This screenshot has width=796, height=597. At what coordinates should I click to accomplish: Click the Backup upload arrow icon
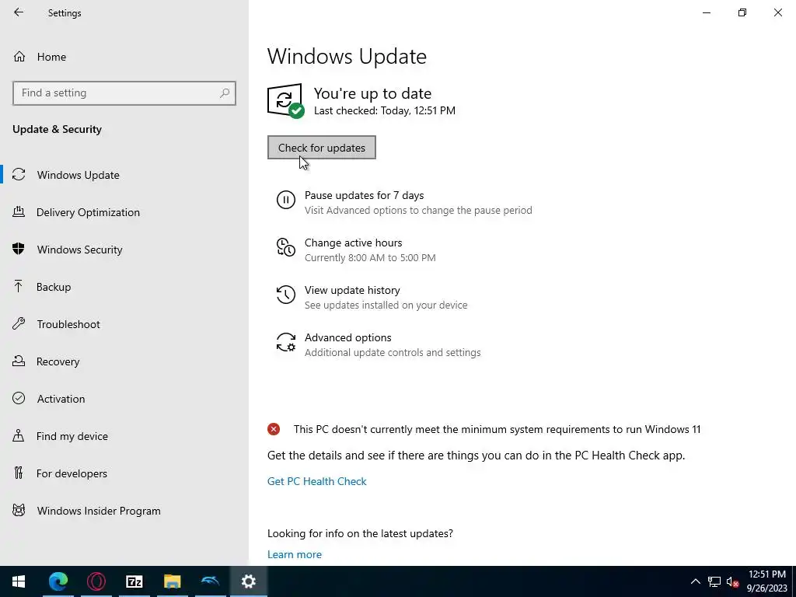19,286
